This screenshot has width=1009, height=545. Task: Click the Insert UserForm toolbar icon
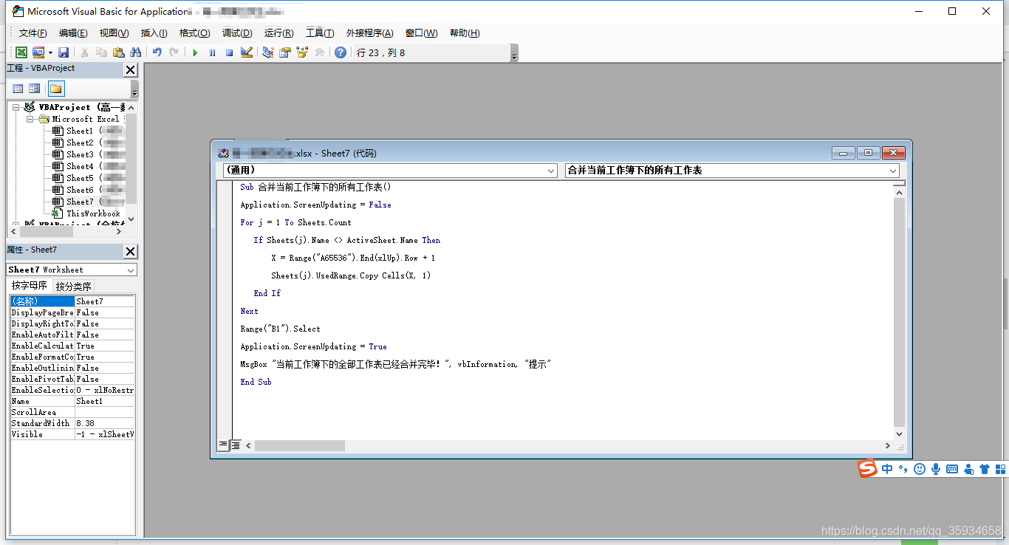click(x=38, y=52)
